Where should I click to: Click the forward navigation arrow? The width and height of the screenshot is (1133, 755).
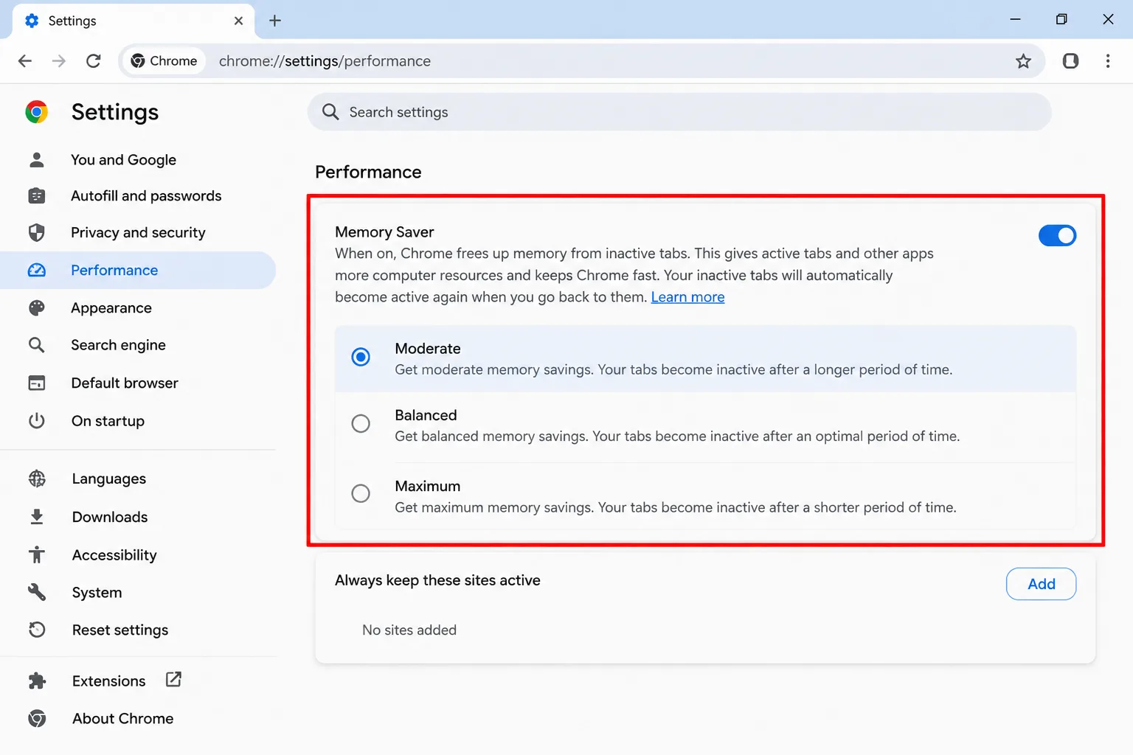click(59, 61)
